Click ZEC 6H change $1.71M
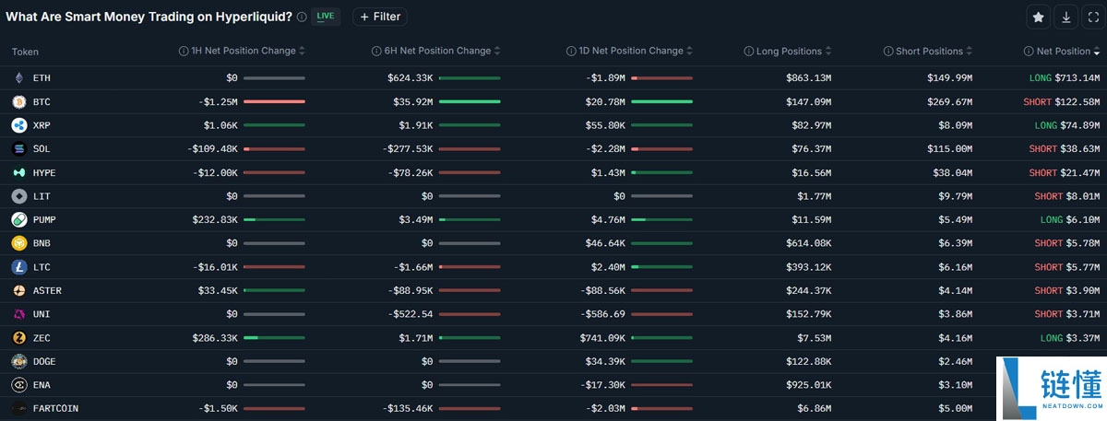The width and height of the screenshot is (1107, 421). pos(415,338)
